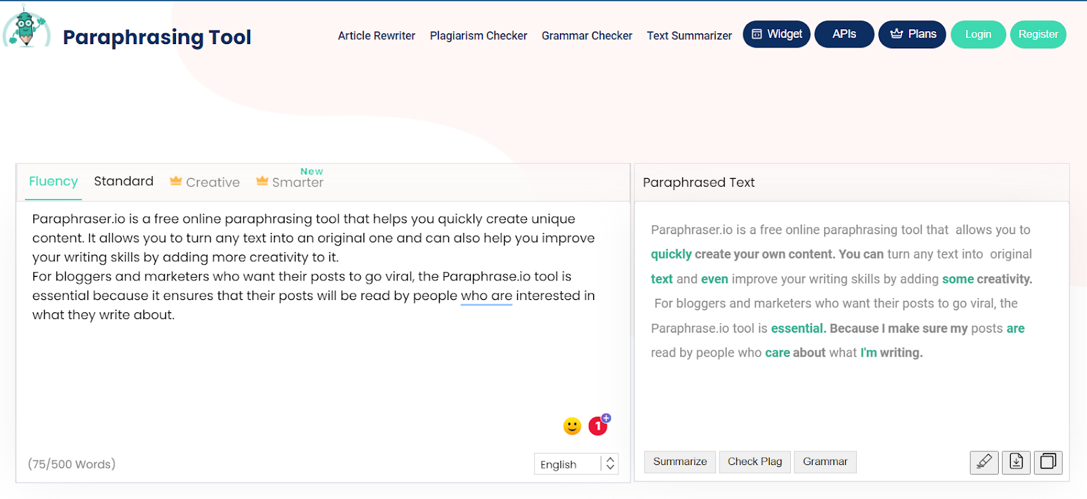Screen dimensions: 1087x499
Task: Navigate to Text Summarizer
Action: (x=690, y=35)
